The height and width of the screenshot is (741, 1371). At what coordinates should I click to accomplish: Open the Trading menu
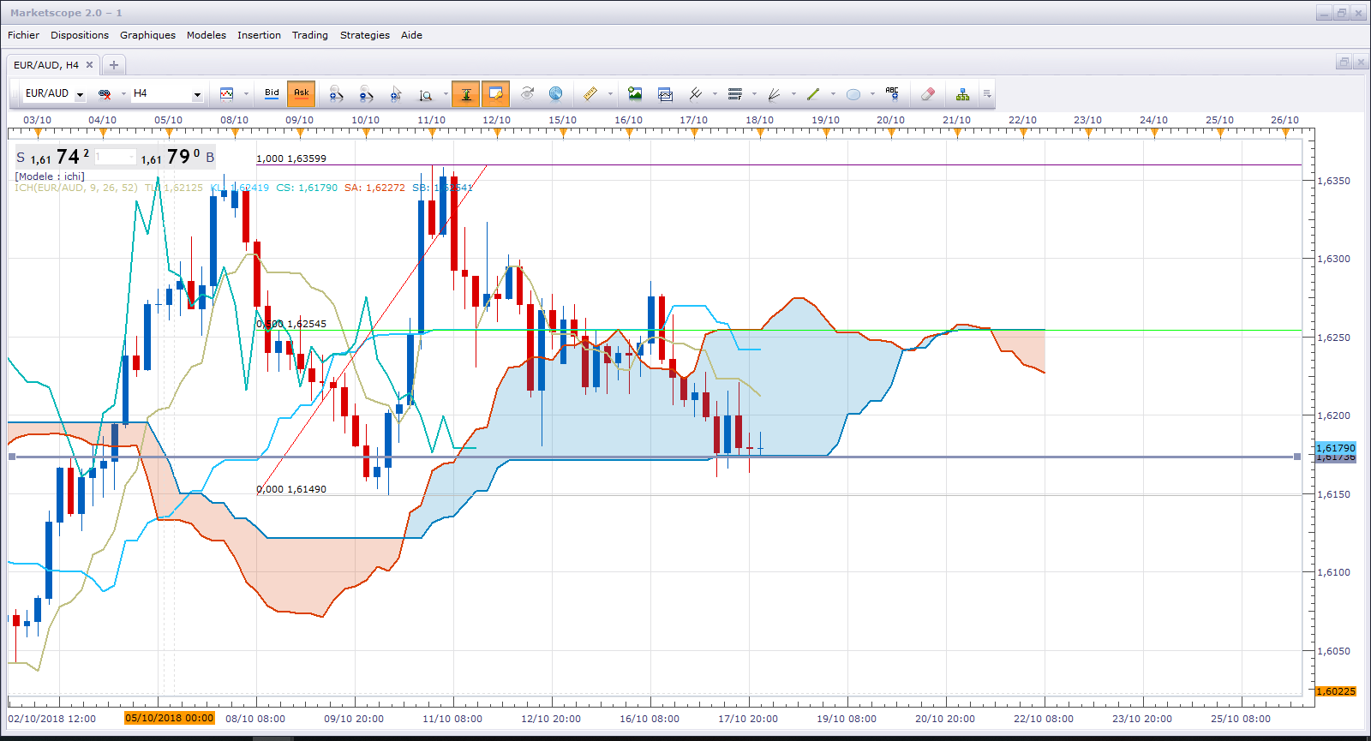click(x=309, y=35)
